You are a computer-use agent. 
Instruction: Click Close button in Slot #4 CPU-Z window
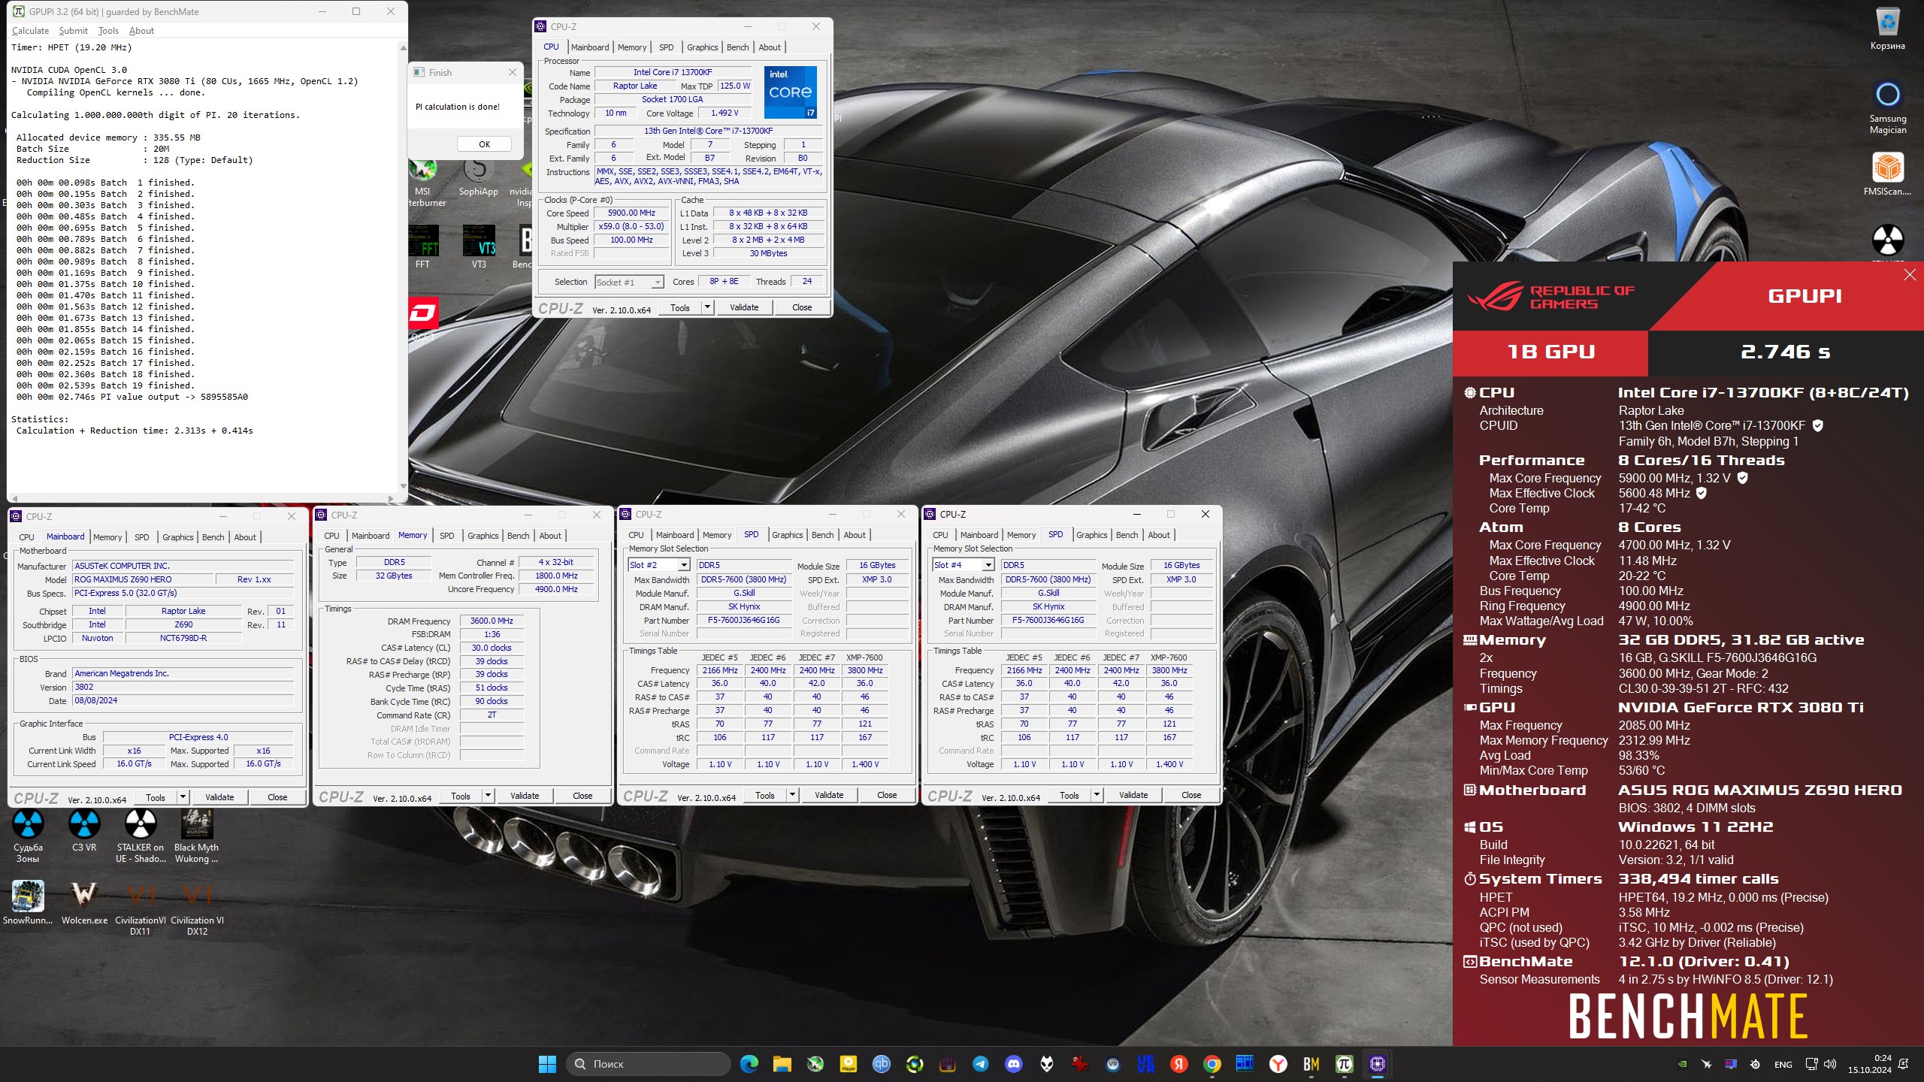[1191, 795]
